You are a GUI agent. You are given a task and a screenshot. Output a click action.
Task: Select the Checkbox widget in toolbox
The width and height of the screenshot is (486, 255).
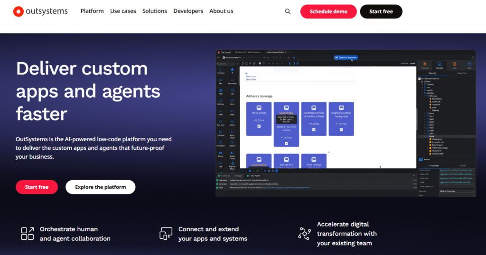click(221, 133)
